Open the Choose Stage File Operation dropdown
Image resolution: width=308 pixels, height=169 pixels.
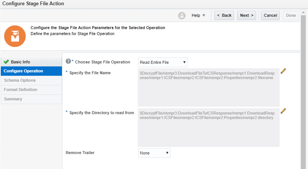(163, 62)
